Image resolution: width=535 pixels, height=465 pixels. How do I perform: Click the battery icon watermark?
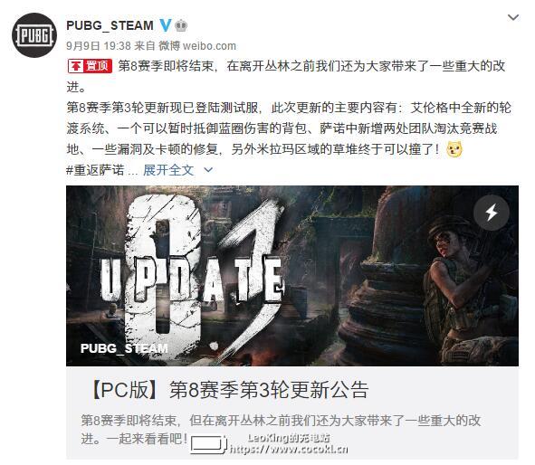pyautogui.click(x=208, y=444)
